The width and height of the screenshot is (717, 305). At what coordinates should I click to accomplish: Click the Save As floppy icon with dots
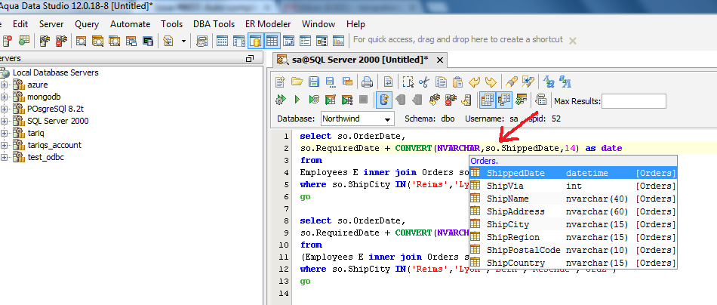coord(331,82)
